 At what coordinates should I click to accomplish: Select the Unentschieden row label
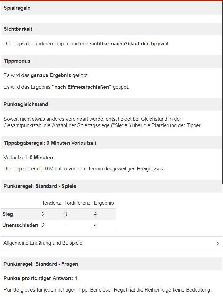[x=20, y=225]
